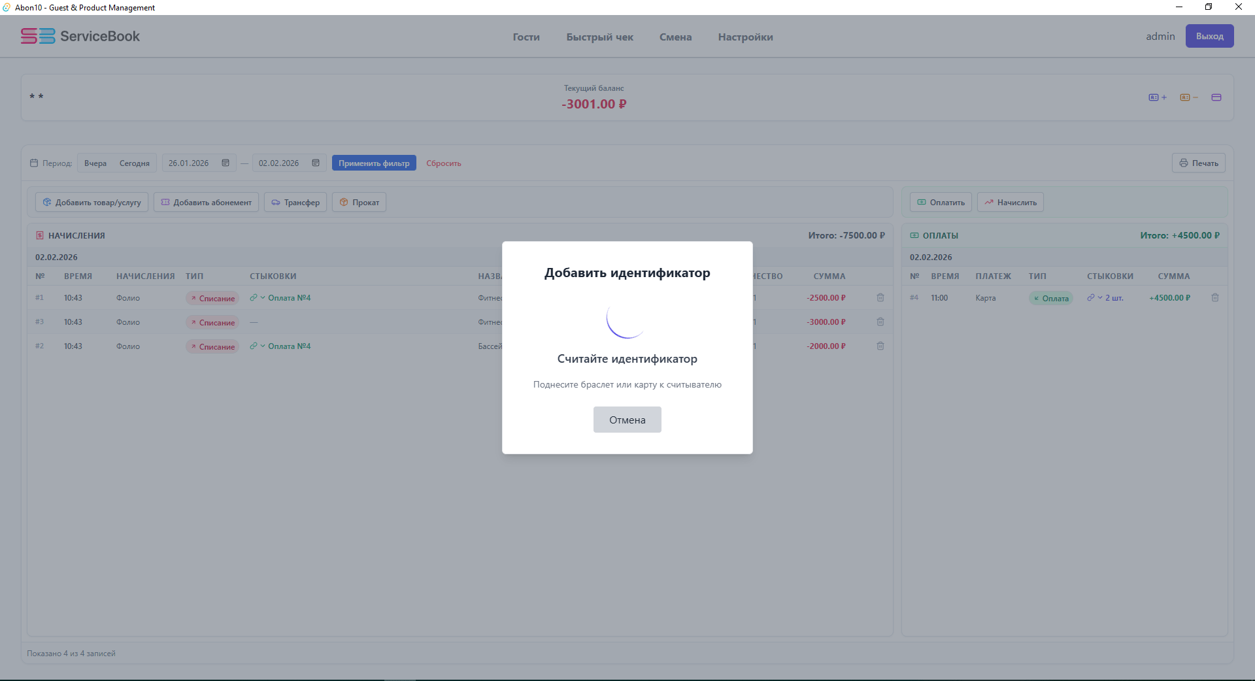Screen dimensions: 1255x681
Task: Click the Списание badge in row #1
Action: click(x=212, y=299)
